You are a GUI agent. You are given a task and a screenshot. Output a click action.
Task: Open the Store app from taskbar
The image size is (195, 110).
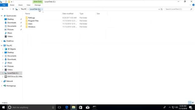(x=80, y=107)
